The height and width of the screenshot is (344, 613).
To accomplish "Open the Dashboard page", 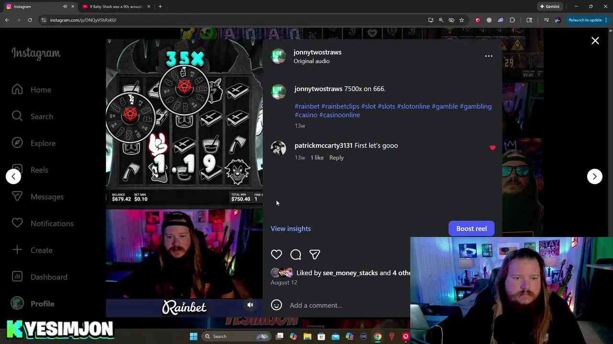I will (39, 277).
